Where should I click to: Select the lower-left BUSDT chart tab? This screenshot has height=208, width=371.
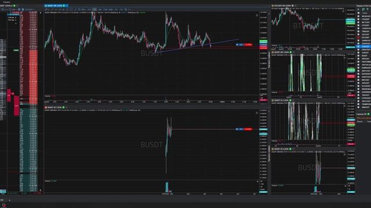[x=56, y=107]
